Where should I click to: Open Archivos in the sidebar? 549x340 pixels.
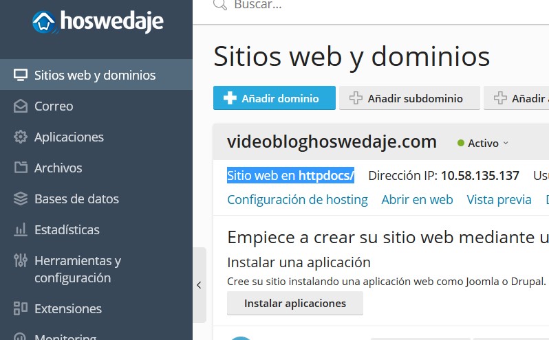(96, 168)
